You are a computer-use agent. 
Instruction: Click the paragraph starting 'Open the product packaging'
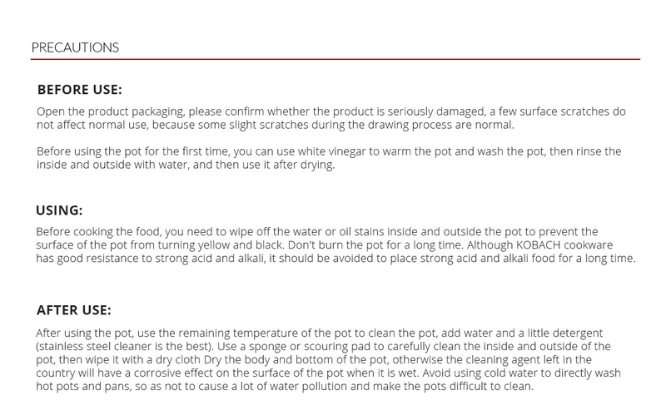[331, 118]
